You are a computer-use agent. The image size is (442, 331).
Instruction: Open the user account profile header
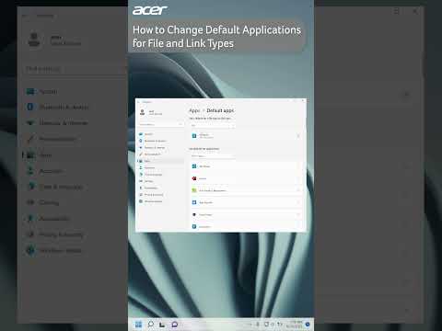click(x=151, y=112)
